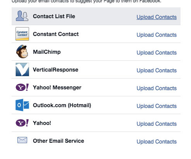Click the Outlook.com envelope icon
Screen dimensions: 191x159
[22, 105]
